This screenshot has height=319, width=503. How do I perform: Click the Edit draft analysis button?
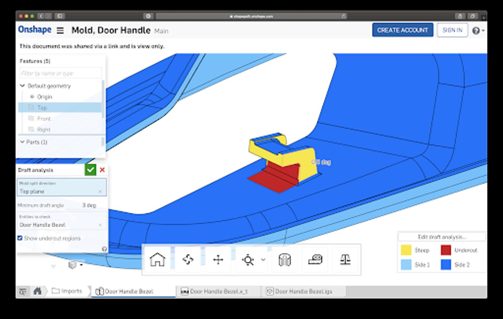[442, 237]
